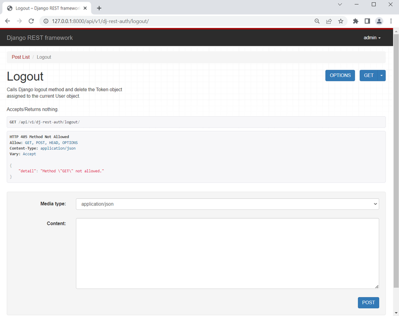Send an OPTIONS request

340,75
